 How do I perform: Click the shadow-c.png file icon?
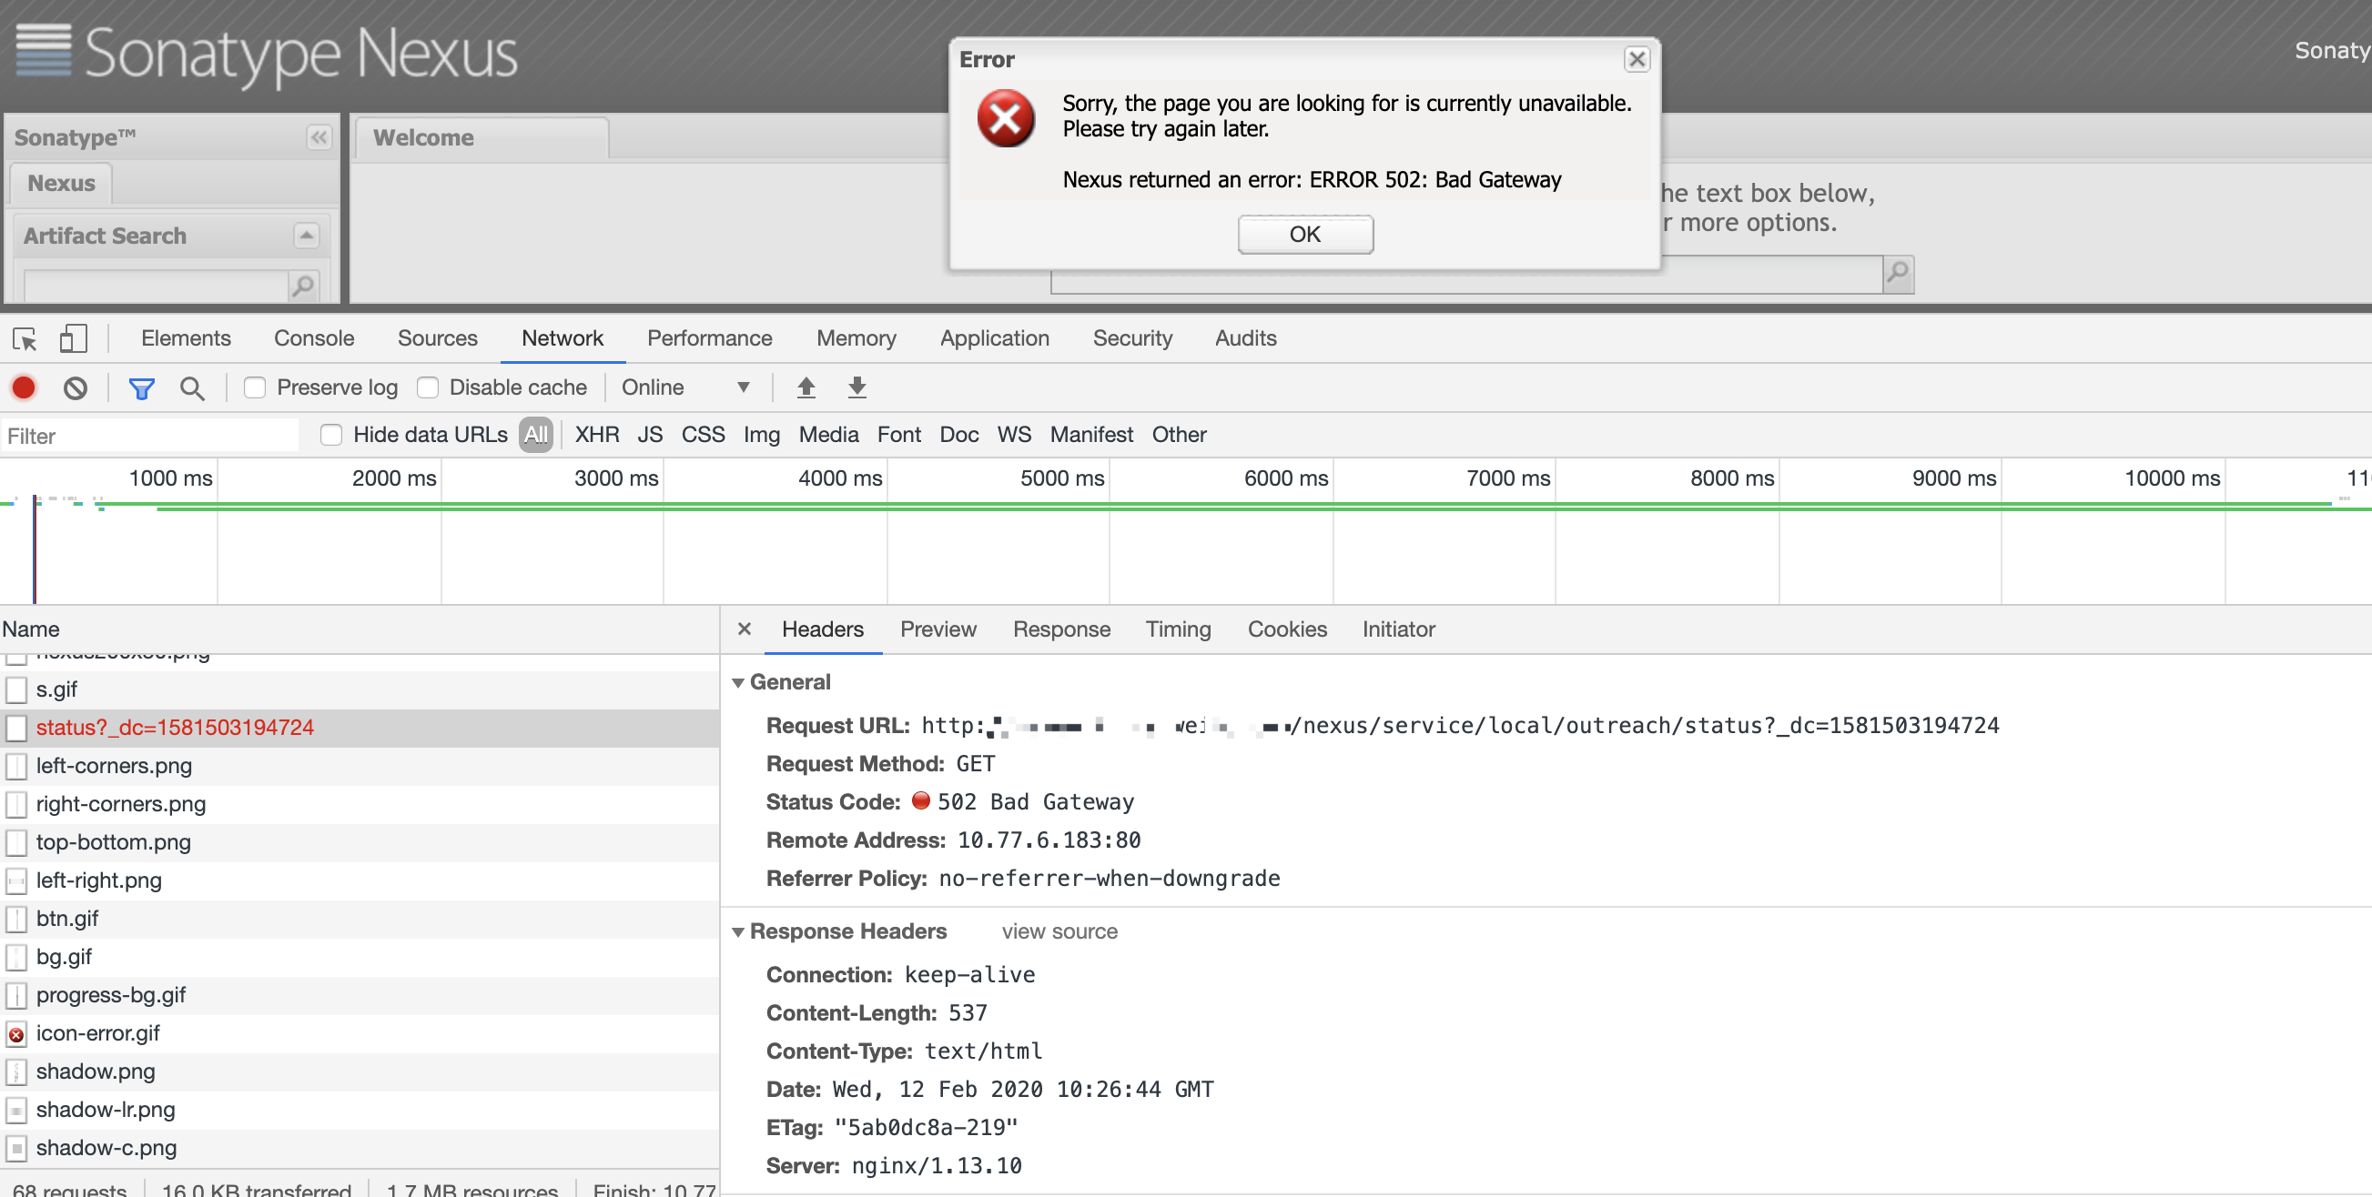click(15, 1148)
